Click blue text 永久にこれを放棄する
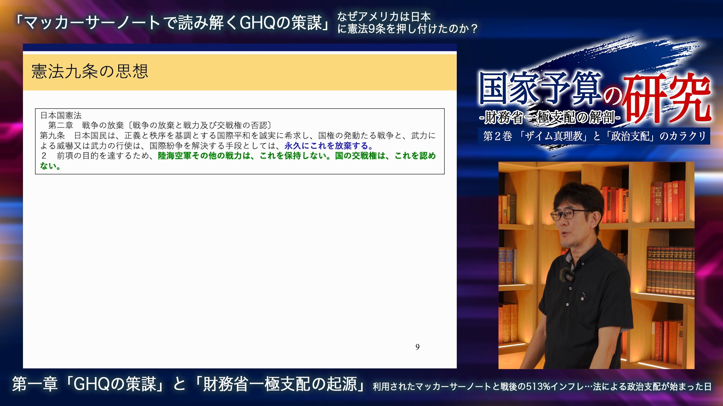The width and height of the screenshot is (723, 406). click(x=328, y=146)
